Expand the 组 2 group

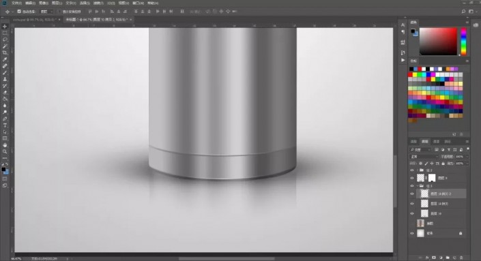click(x=418, y=170)
